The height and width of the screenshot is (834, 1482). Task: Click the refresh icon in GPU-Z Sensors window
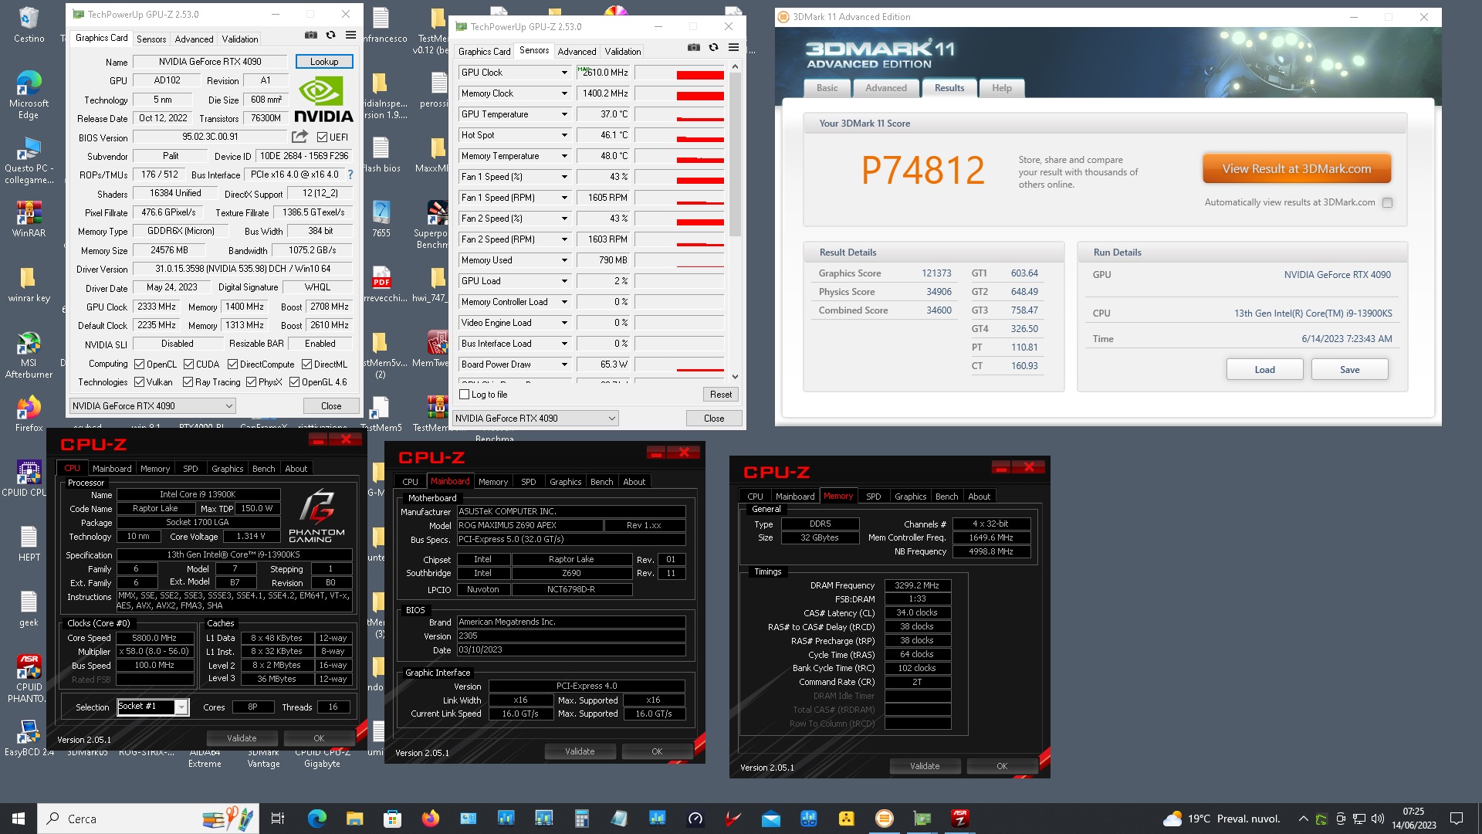(x=713, y=47)
